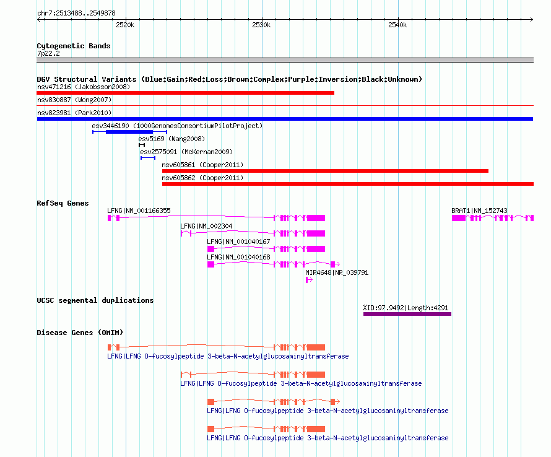Select the LFNG NM_001166355 magenta gene model

216,218
